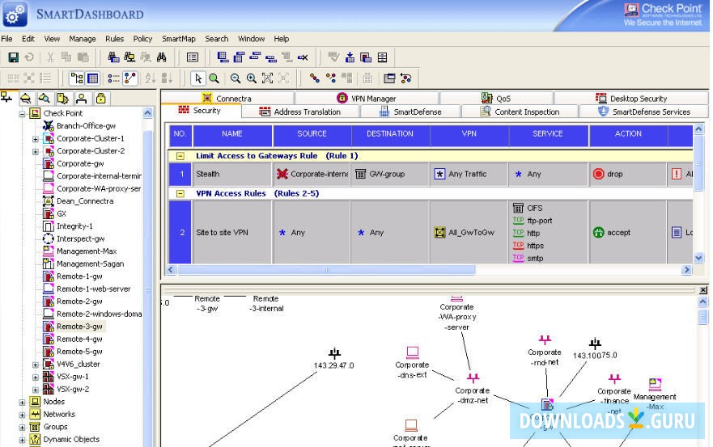Open the Rules menu
The image size is (713, 447).
click(x=114, y=39)
